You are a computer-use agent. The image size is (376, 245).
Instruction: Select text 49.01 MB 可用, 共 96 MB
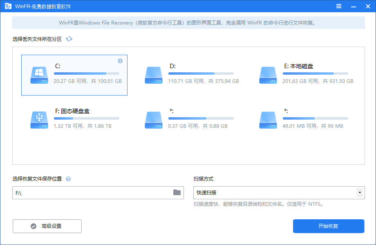(313, 126)
